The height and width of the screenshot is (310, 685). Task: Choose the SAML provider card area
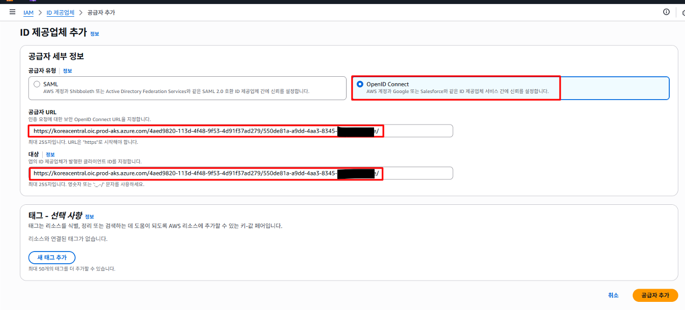point(188,88)
